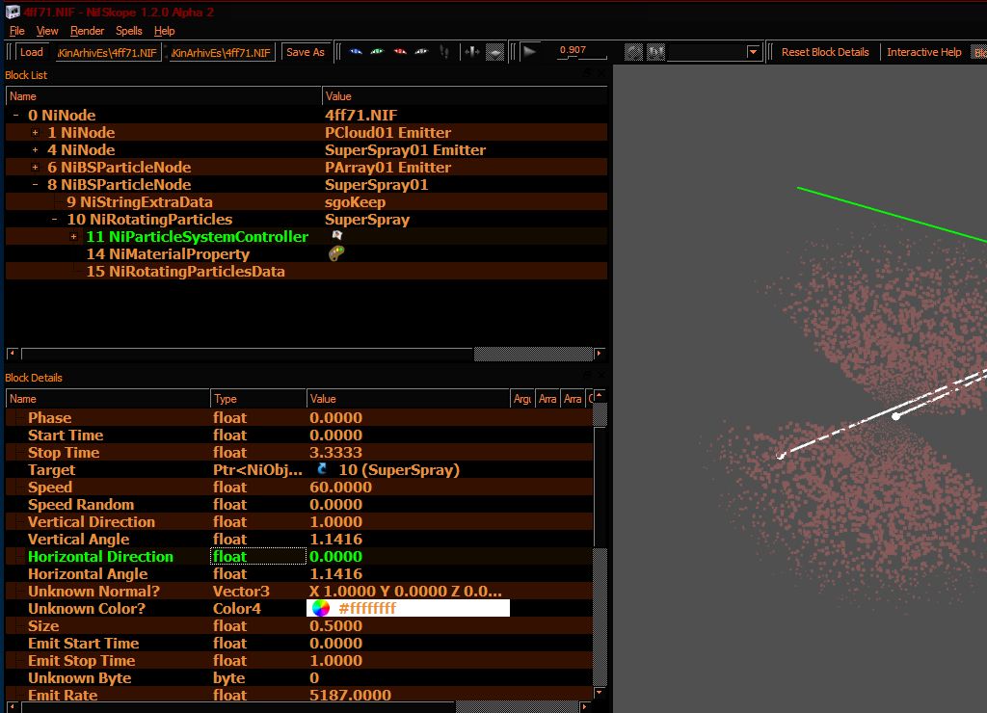Click the material palette icon for NiMaterialProperty
Viewport: 987px width, 713px height.
coord(336,253)
